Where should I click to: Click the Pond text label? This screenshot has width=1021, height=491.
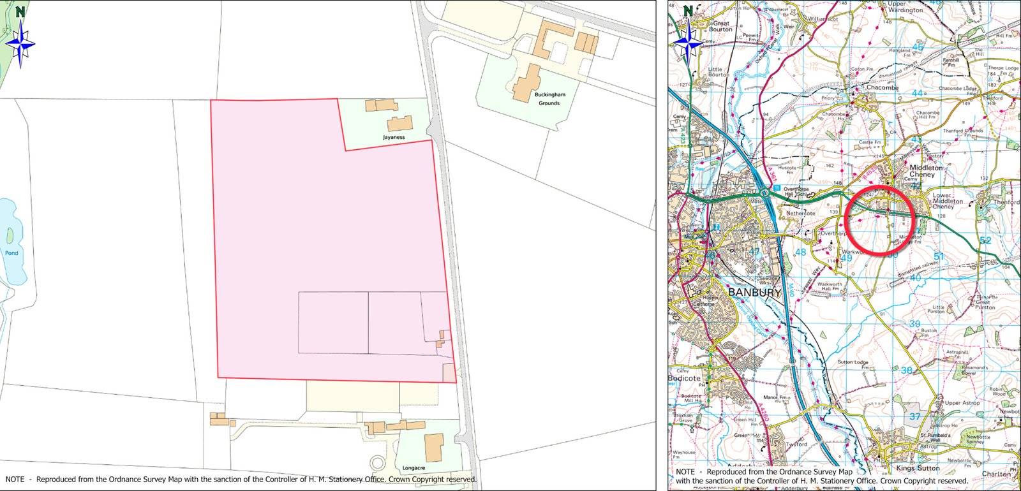pos(11,253)
